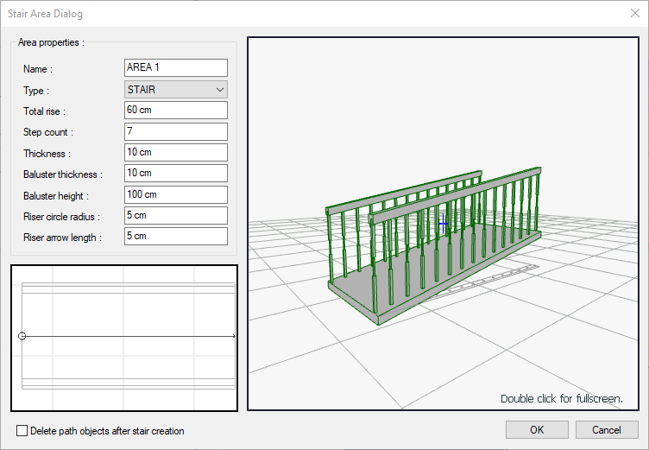The width and height of the screenshot is (649, 450).
Task: Open the Type dropdown showing STAIR
Action: click(x=175, y=90)
